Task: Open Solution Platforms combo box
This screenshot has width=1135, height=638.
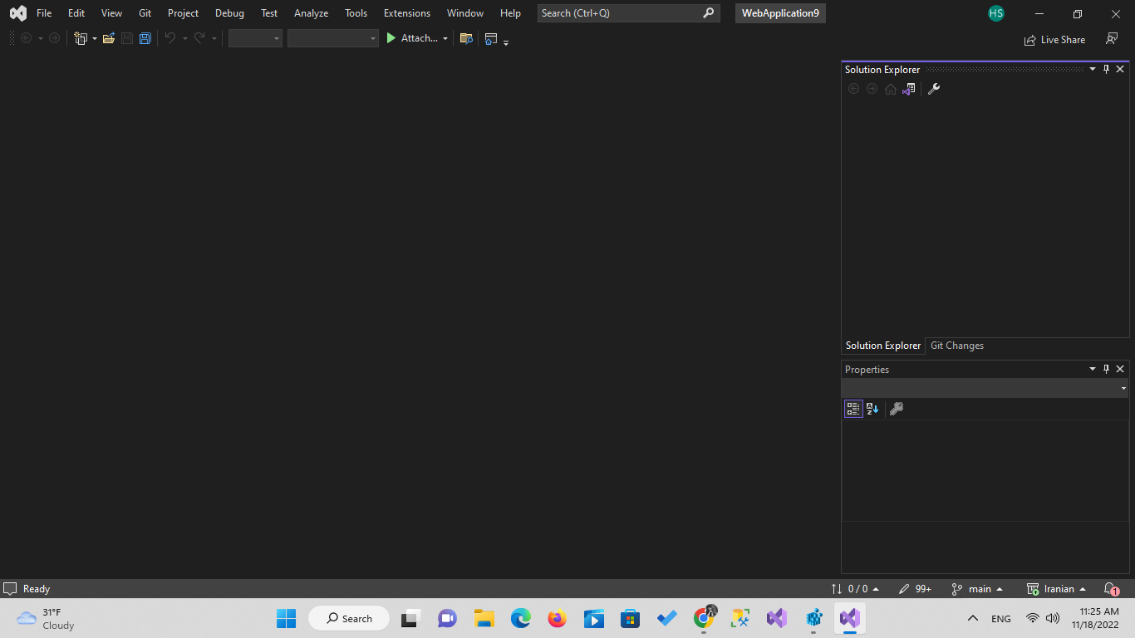Action: [332, 38]
